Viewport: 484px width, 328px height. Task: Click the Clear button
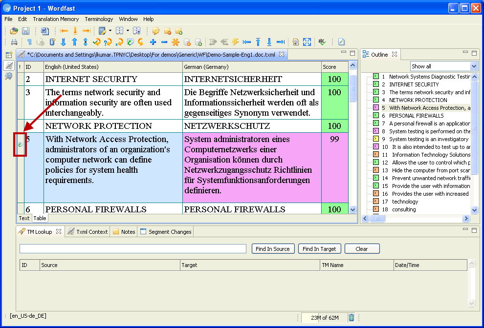[x=362, y=249]
